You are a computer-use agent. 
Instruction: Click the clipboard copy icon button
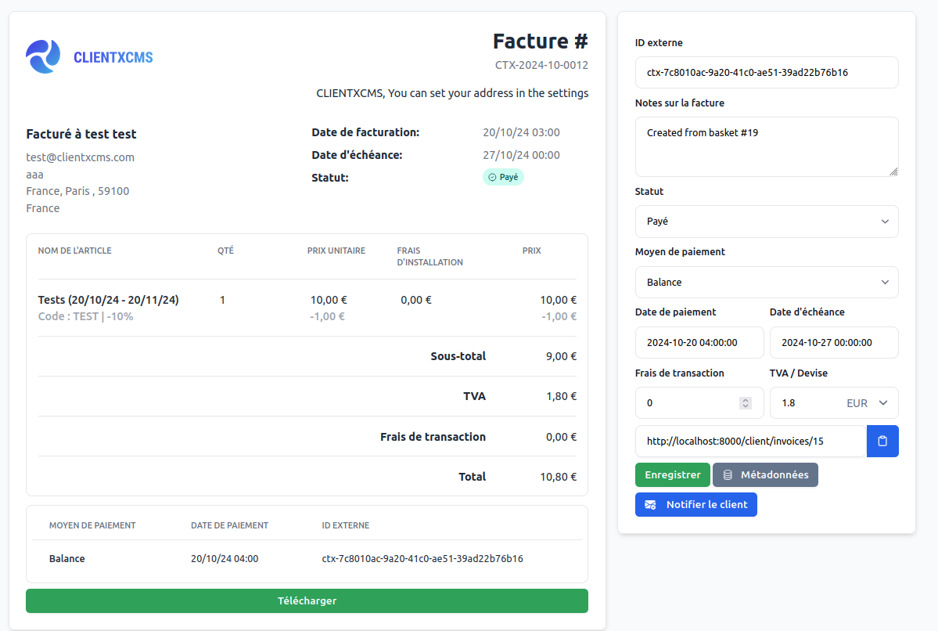pos(882,441)
